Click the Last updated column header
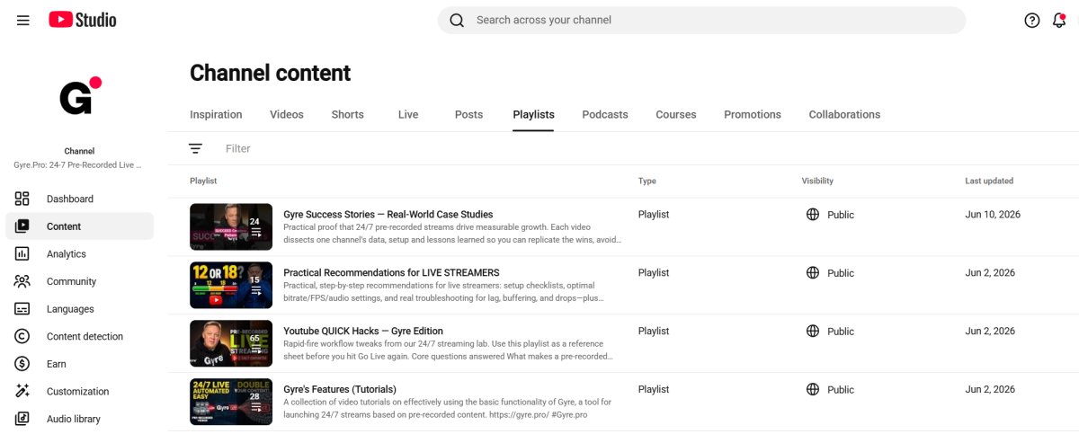The image size is (1079, 434). (x=989, y=181)
